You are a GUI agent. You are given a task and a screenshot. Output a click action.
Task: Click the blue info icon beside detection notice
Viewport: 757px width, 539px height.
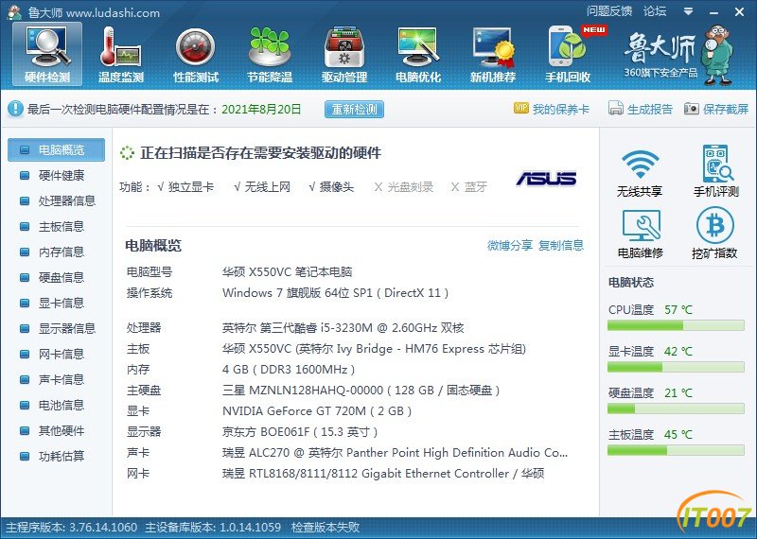pos(15,109)
